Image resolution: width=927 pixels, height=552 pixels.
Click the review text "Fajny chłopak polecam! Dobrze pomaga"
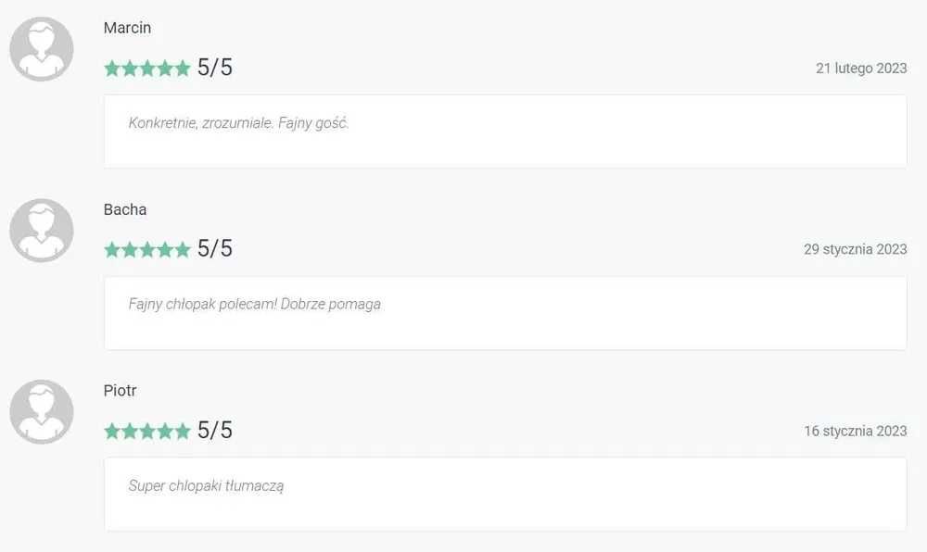coord(254,304)
